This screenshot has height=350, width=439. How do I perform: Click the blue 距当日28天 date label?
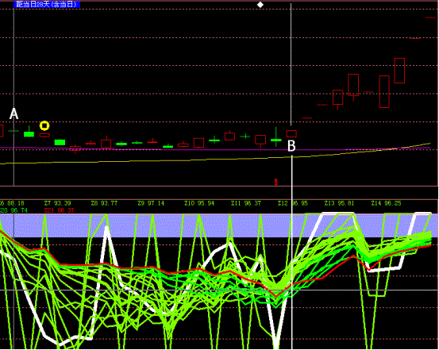click(x=47, y=4)
